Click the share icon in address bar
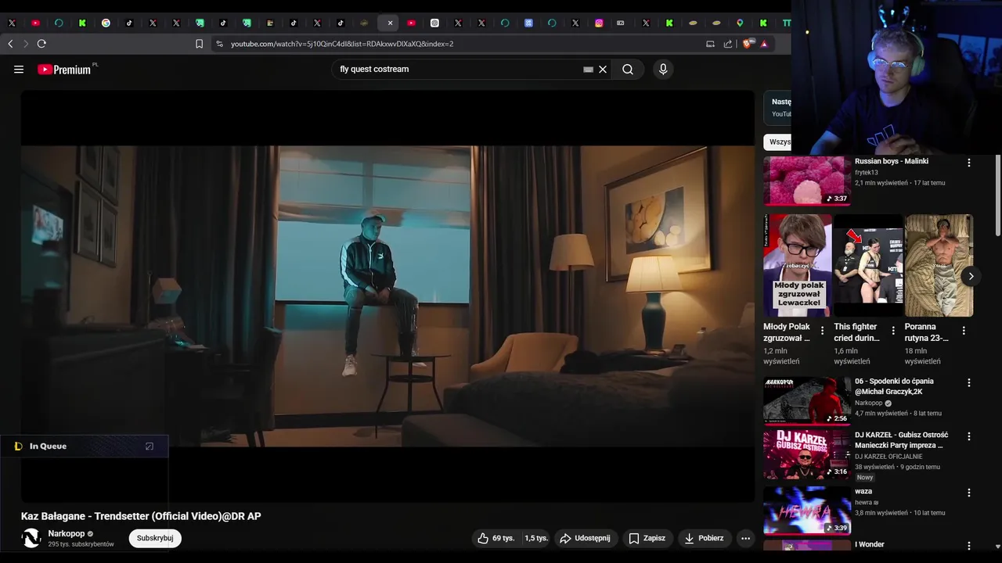Image resolution: width=1002 pixels, height=563 pixels. tap(728, 44)
